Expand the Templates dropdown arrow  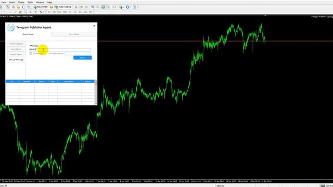point(137,7)
